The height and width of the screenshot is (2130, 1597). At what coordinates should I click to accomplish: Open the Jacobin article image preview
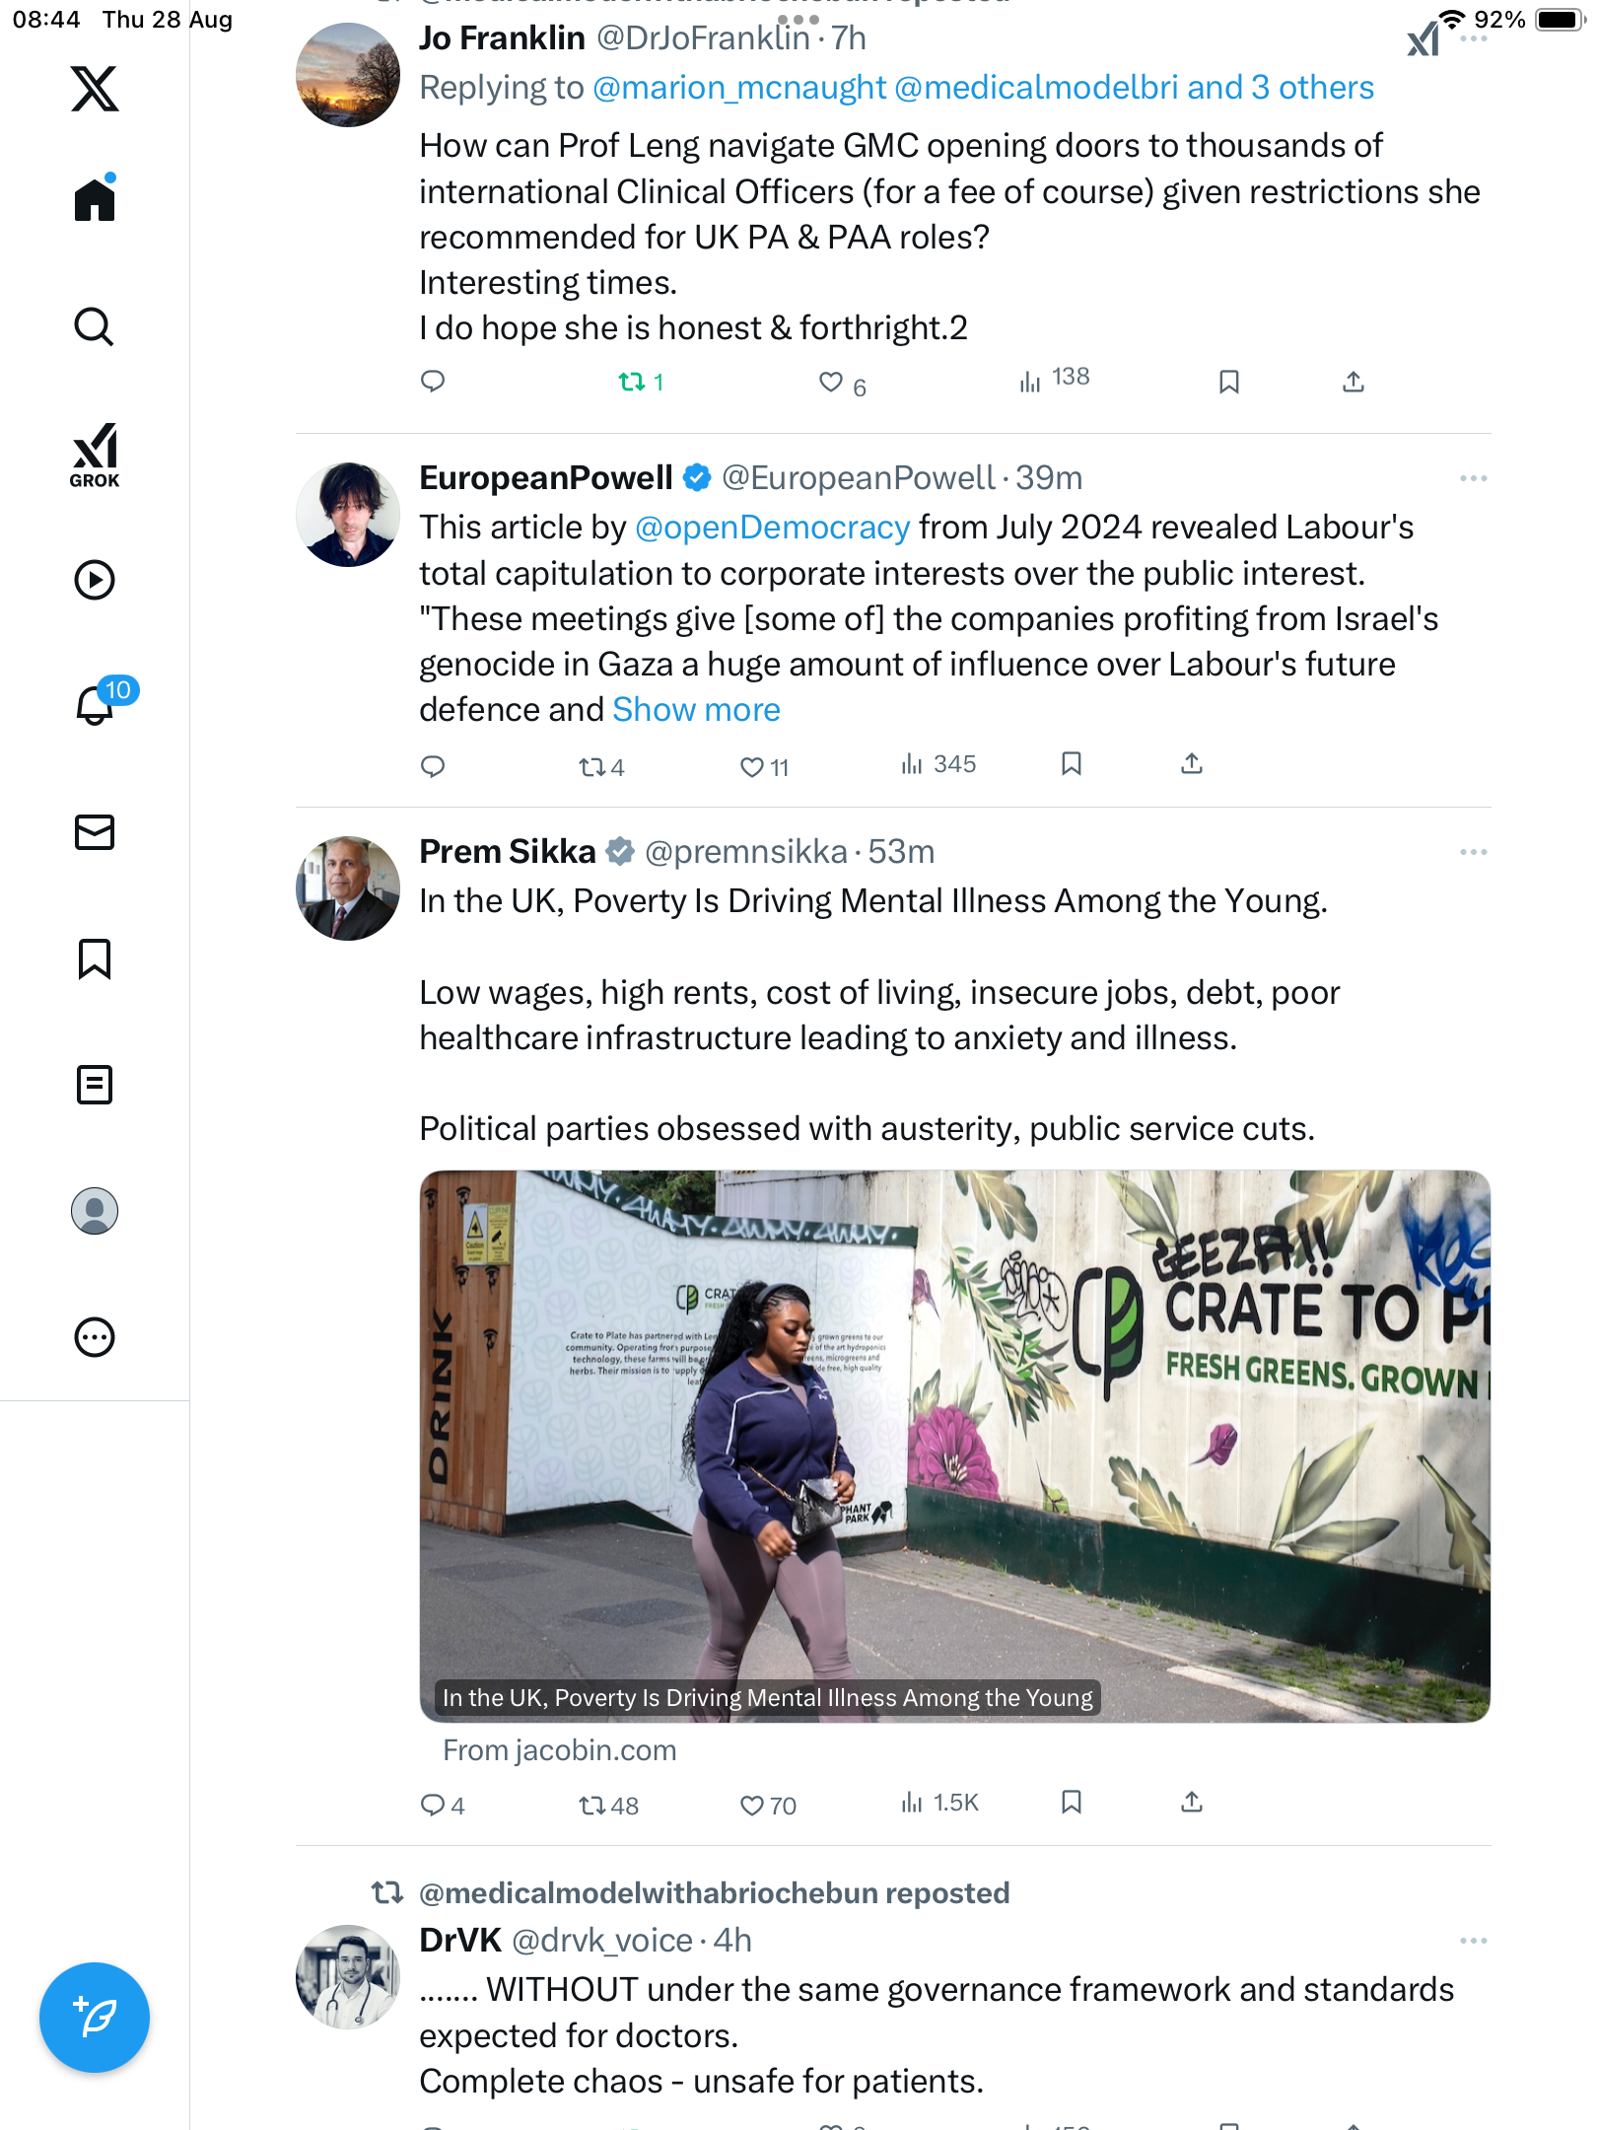pyautogui.click(x=954, y=1446)
